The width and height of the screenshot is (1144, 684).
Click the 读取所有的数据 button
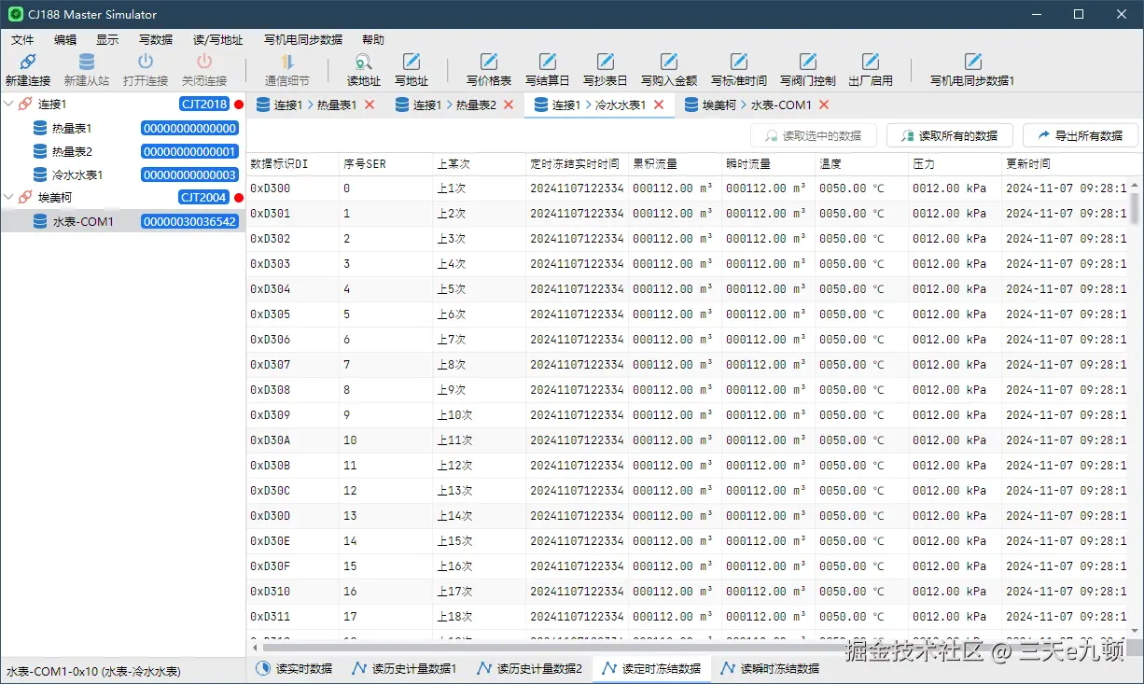[950, 135]
